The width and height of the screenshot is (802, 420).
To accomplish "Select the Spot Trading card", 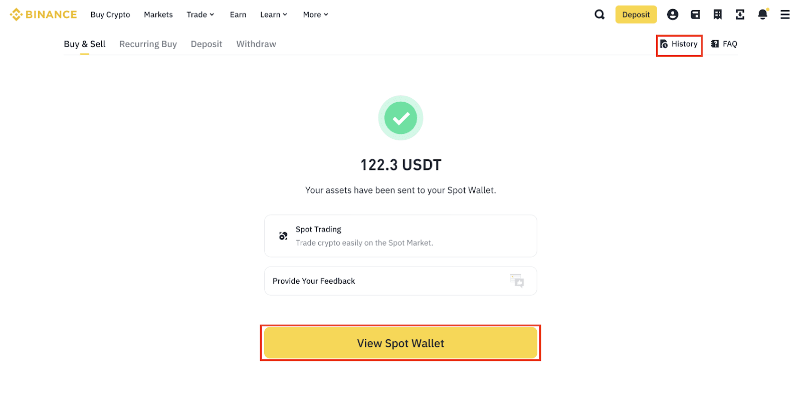I will [400, 236].
